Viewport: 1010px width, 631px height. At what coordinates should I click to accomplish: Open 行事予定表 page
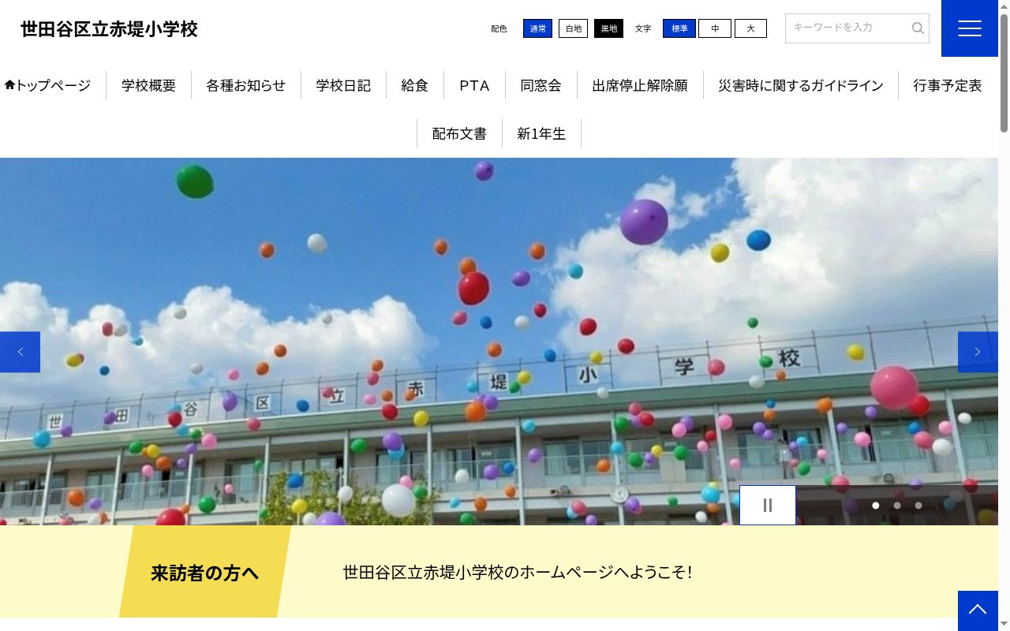(x=948, y=85)
